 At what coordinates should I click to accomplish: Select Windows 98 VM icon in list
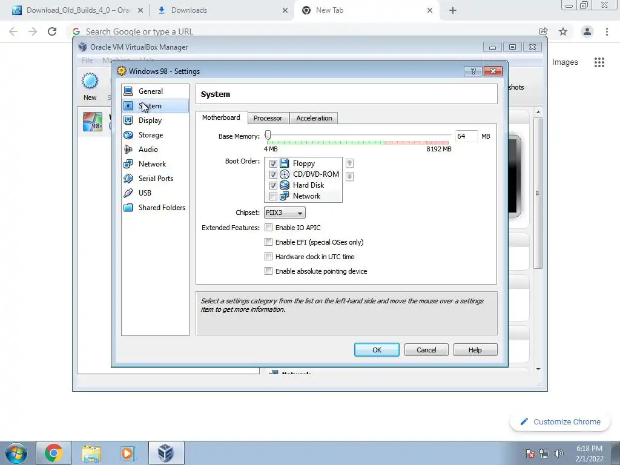[x=93, y=122]
